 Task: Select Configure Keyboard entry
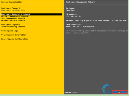(x=11, y=25)
